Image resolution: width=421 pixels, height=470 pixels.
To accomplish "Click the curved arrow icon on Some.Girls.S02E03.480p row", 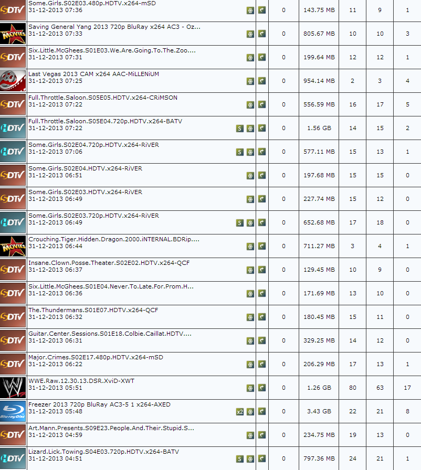I will [x=262, y=10].
